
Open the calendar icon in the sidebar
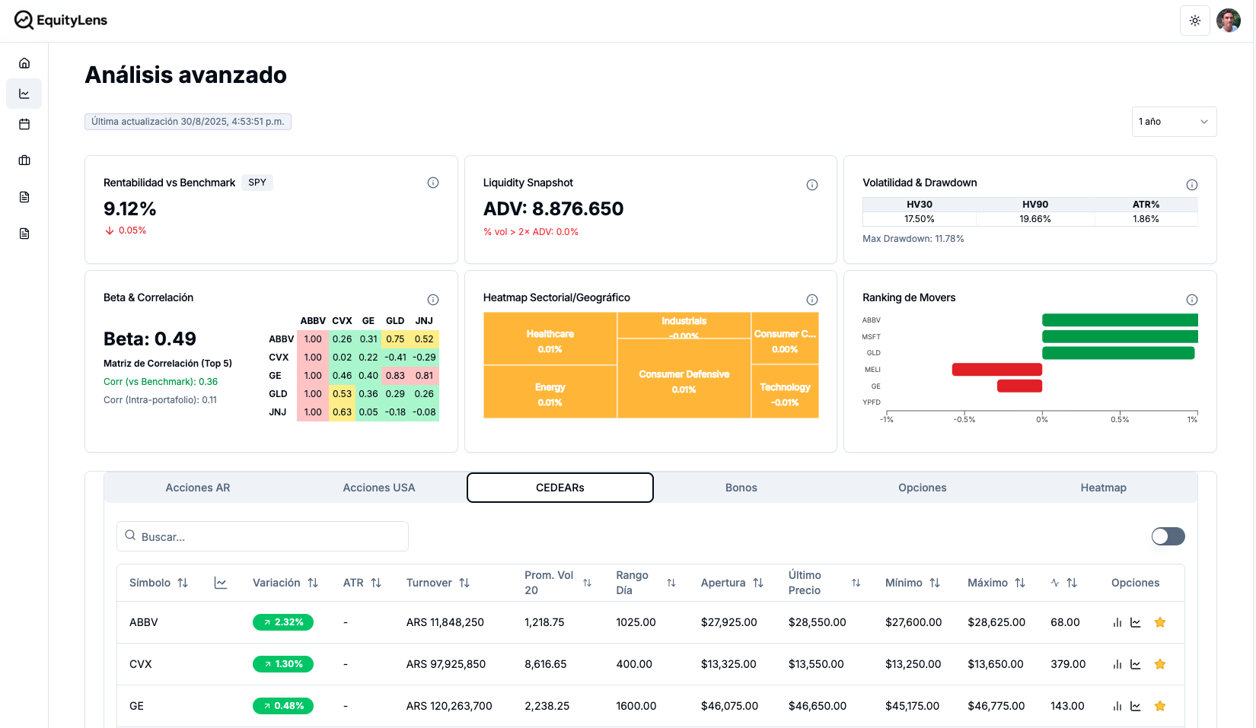tap(24, 124)
